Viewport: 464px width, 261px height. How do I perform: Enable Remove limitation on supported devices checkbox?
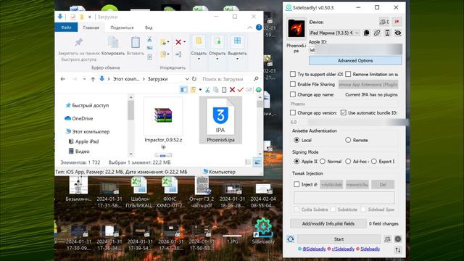tap(348, 74)
